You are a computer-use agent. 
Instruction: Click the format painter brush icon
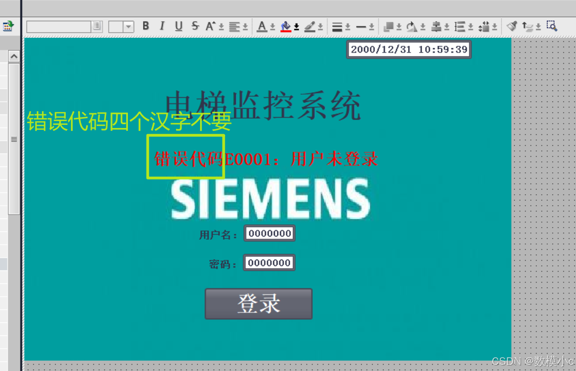coord(512,26)
